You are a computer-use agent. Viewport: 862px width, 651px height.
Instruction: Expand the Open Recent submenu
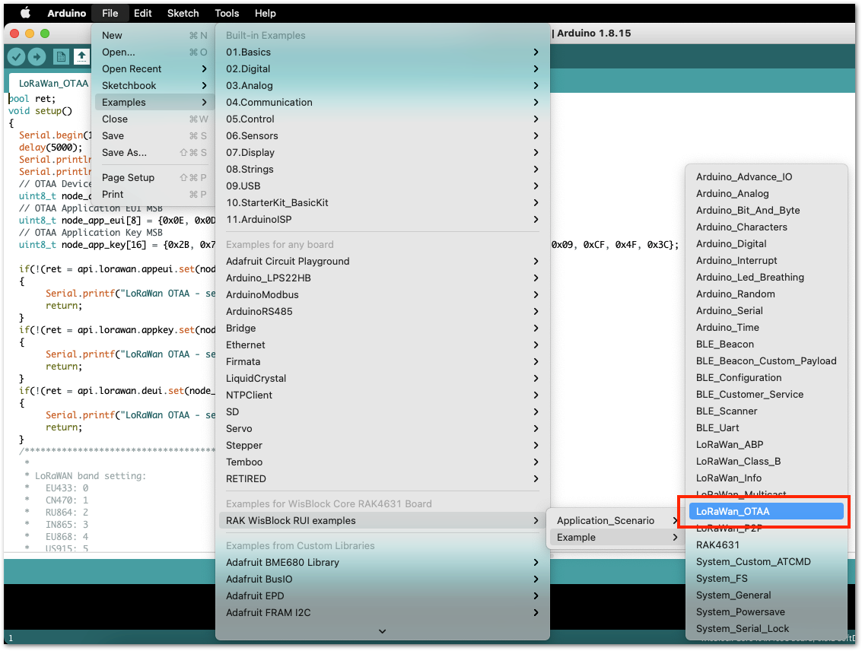(154, 68)
